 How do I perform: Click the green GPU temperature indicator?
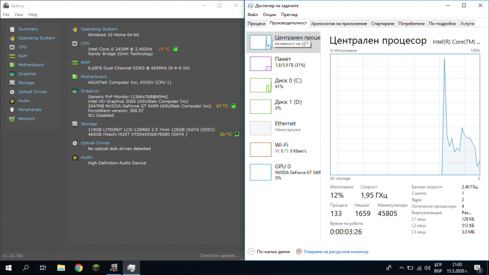[233, 106]
